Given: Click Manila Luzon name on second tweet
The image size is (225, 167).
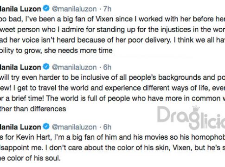Looking at the screenshot, I should click(20, 67).
